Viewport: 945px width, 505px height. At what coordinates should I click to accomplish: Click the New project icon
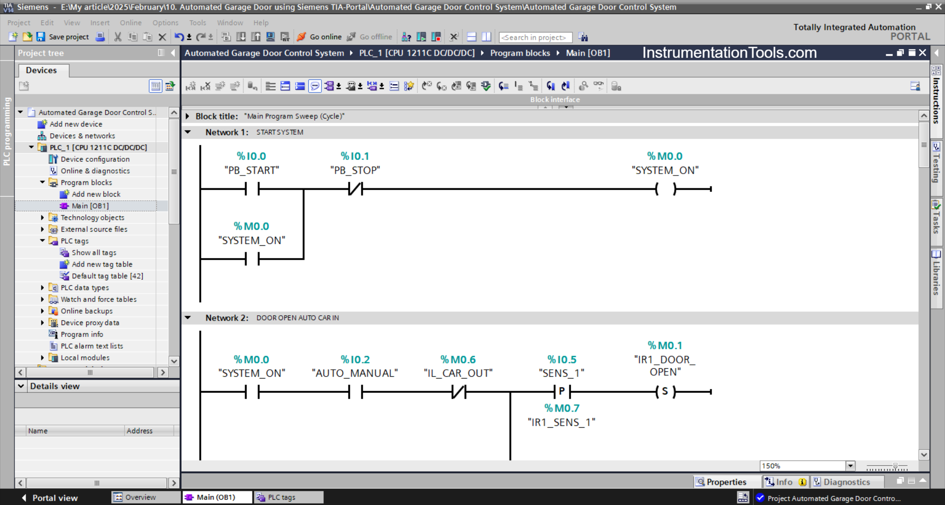[13, 37]
